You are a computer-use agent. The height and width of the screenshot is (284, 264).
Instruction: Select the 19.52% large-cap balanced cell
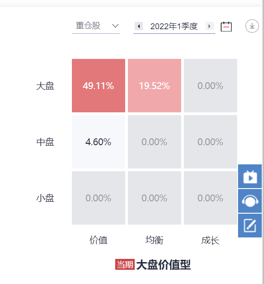154,85
